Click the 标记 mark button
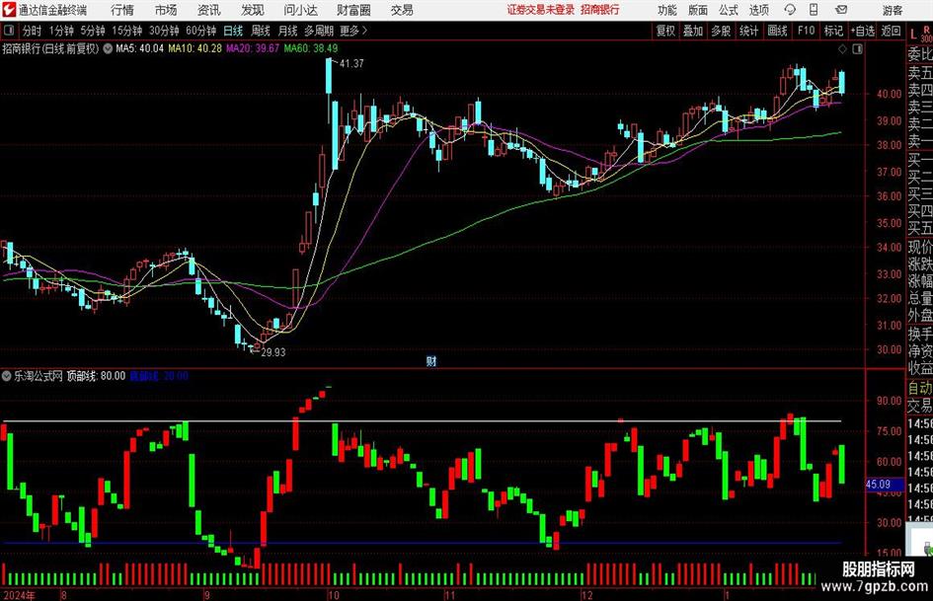933x601 pixels. (833, 31)
